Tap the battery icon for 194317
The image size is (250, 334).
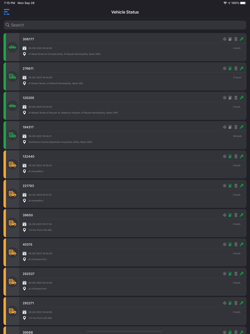[236, 127]
